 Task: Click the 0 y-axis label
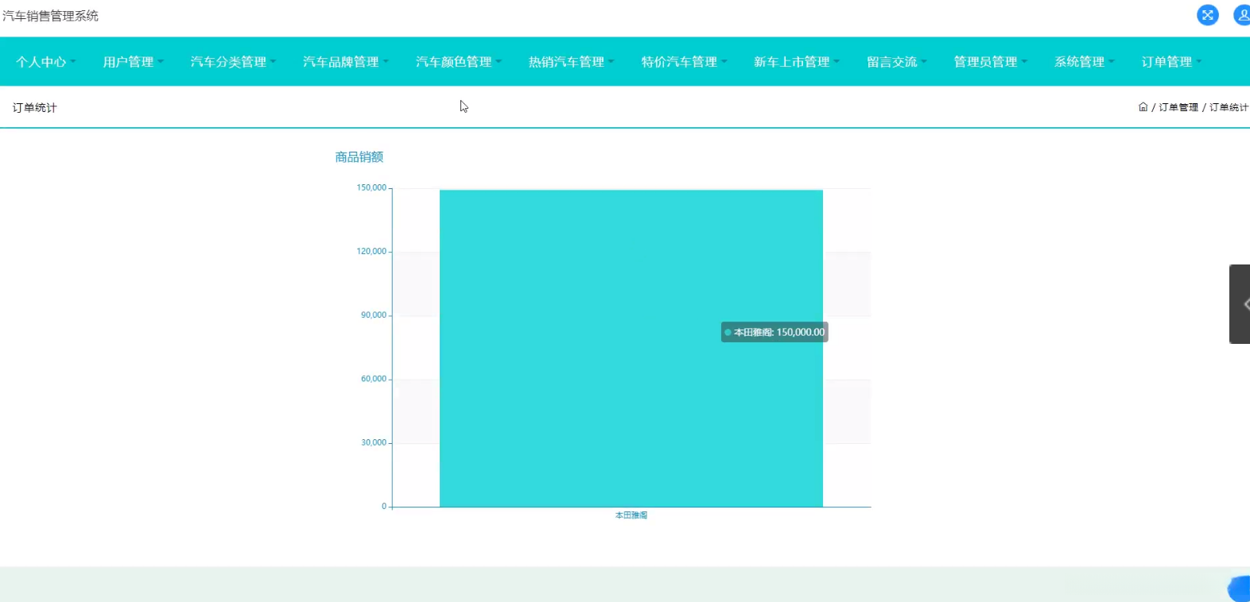[384, 506]
